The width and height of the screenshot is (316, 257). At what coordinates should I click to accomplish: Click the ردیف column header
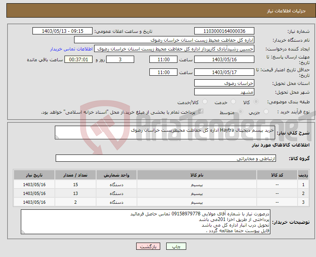(x=303, y=175)
